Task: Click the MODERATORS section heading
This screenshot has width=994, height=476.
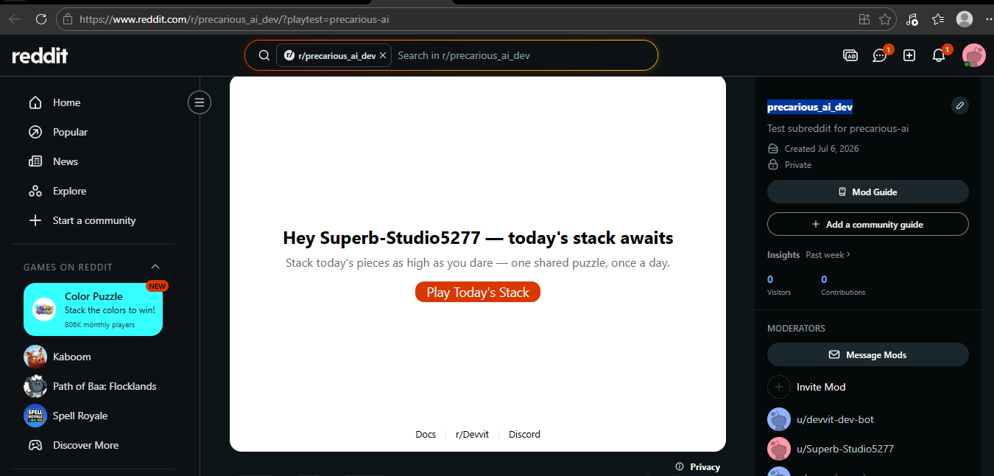Action: pyautogui.click(x=796, y=328)
